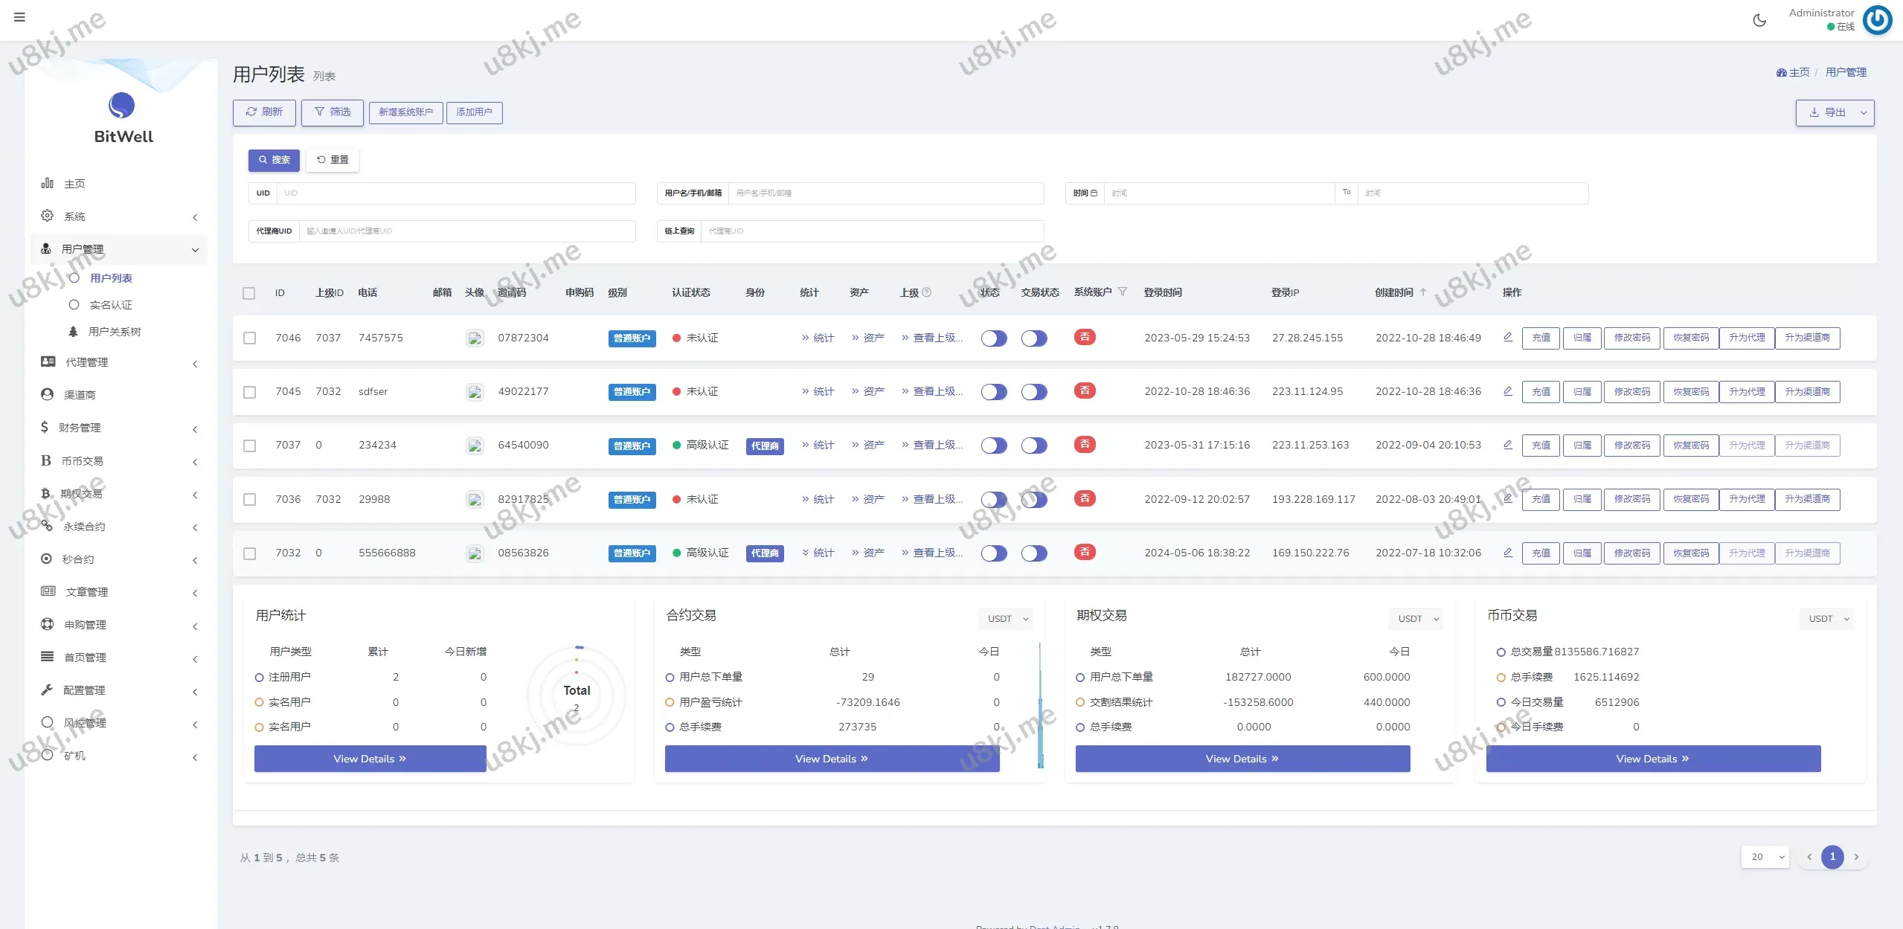Click the 系统账户 filter funnel icon
1903x929 pixels.
pyautogui.click(x=1123, y=292)
